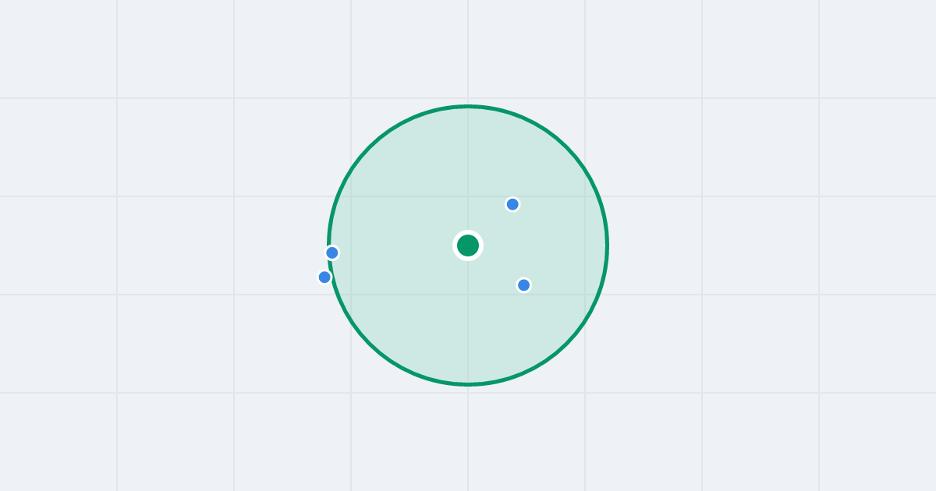Select the blue dot below-right of the center
The height and width of the screenshot is (491, 936).
(524, 285)
